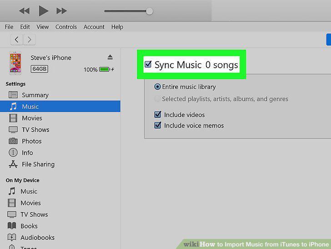Click the File Sharing apps icon
331x249 pixels.
click(x=13, y=164)
